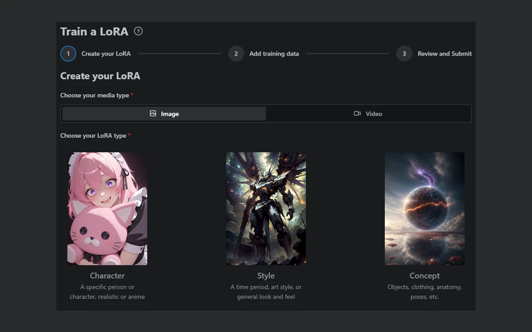Open the Train a LoRA help icon

click(x=138, y=31)
